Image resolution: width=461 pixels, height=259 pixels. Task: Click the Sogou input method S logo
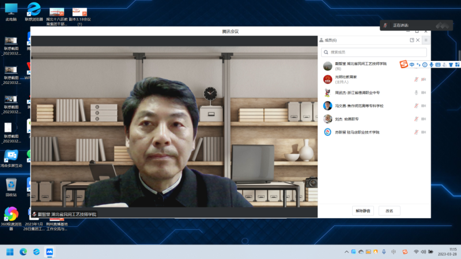click(x=404, y=64)
